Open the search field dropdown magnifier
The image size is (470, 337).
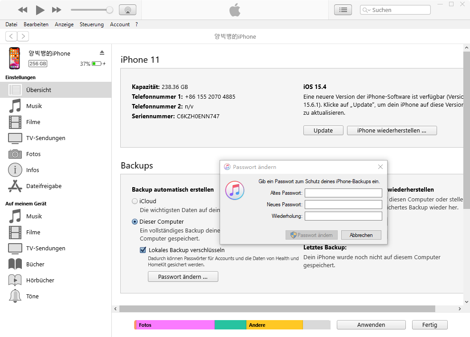coord(367,10)
